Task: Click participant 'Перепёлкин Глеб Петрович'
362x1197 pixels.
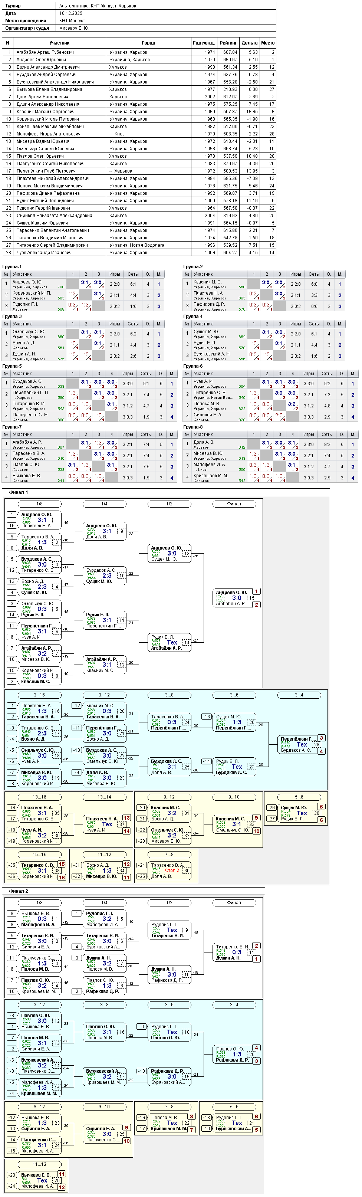Action: point(46,171)
